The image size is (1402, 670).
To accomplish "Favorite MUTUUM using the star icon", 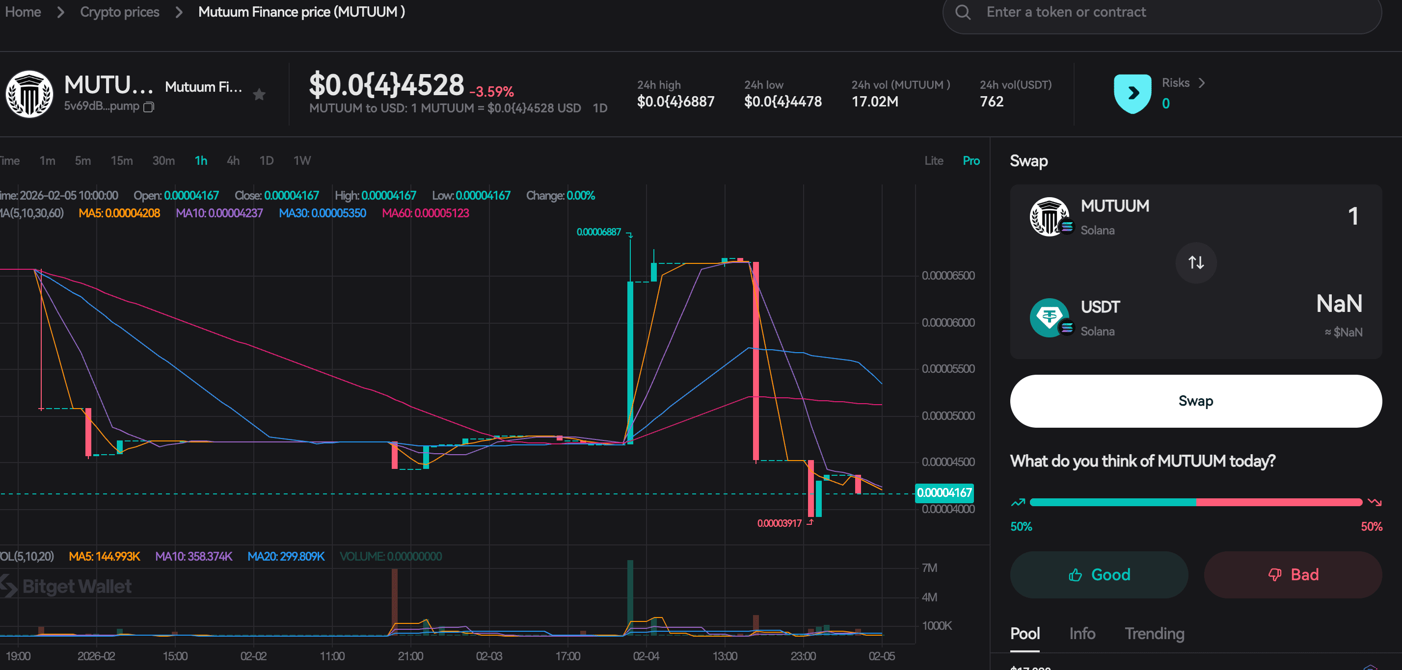I will (260, 94).
